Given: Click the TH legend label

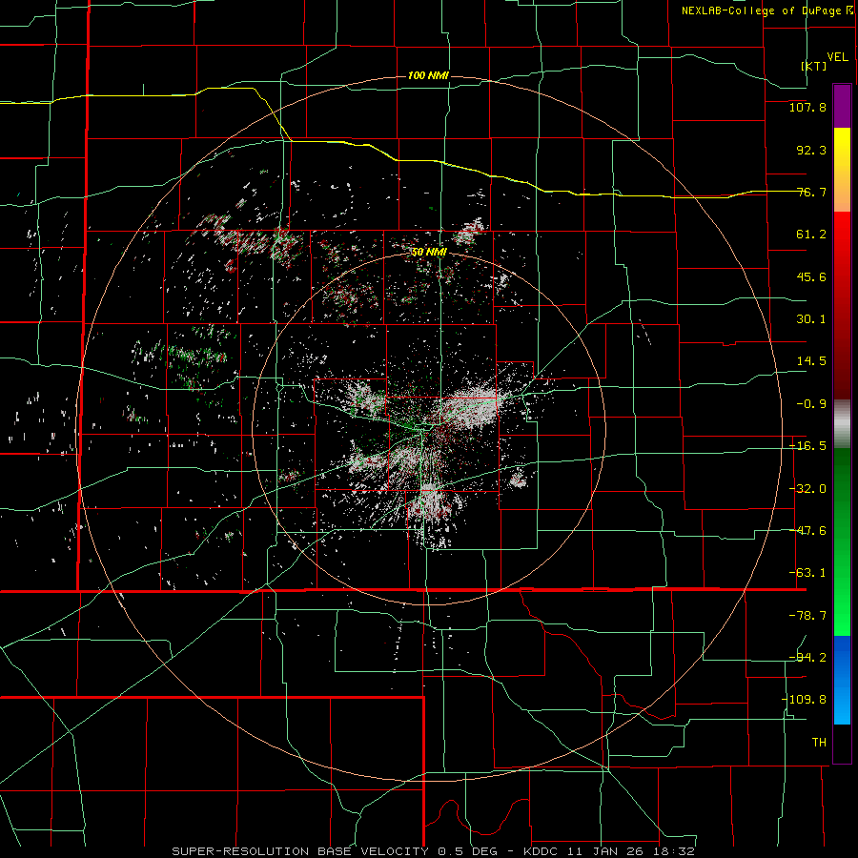Looking at the screenshot, I should [x=819, y=743].
